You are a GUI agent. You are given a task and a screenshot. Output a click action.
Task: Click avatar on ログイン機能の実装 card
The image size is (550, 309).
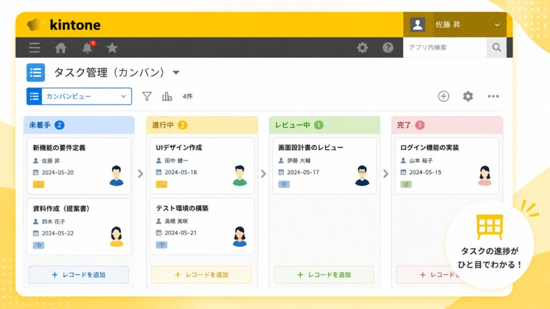[484, 175]
